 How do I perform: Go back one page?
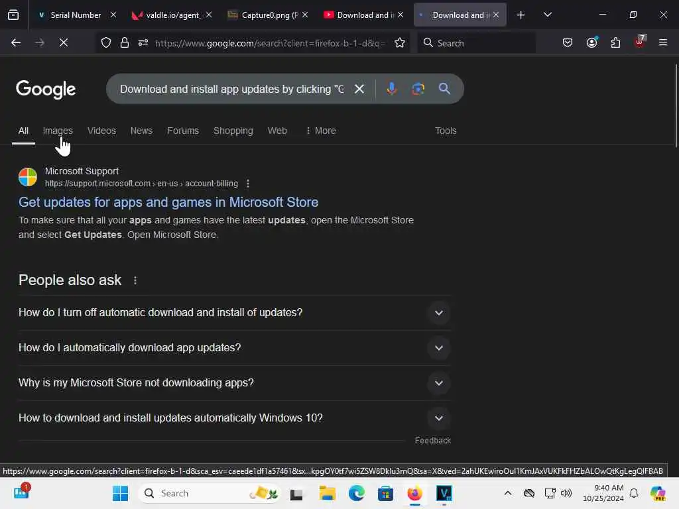(x=16, y=43)
